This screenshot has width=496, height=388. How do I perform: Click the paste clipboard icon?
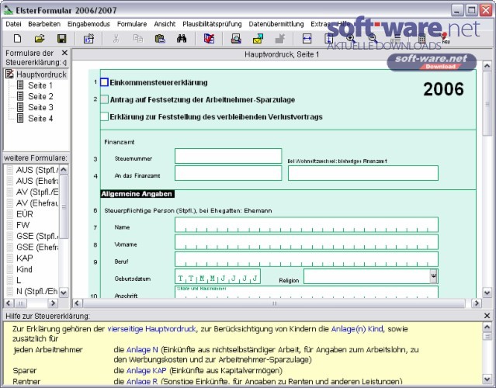[x=160, y=39]
